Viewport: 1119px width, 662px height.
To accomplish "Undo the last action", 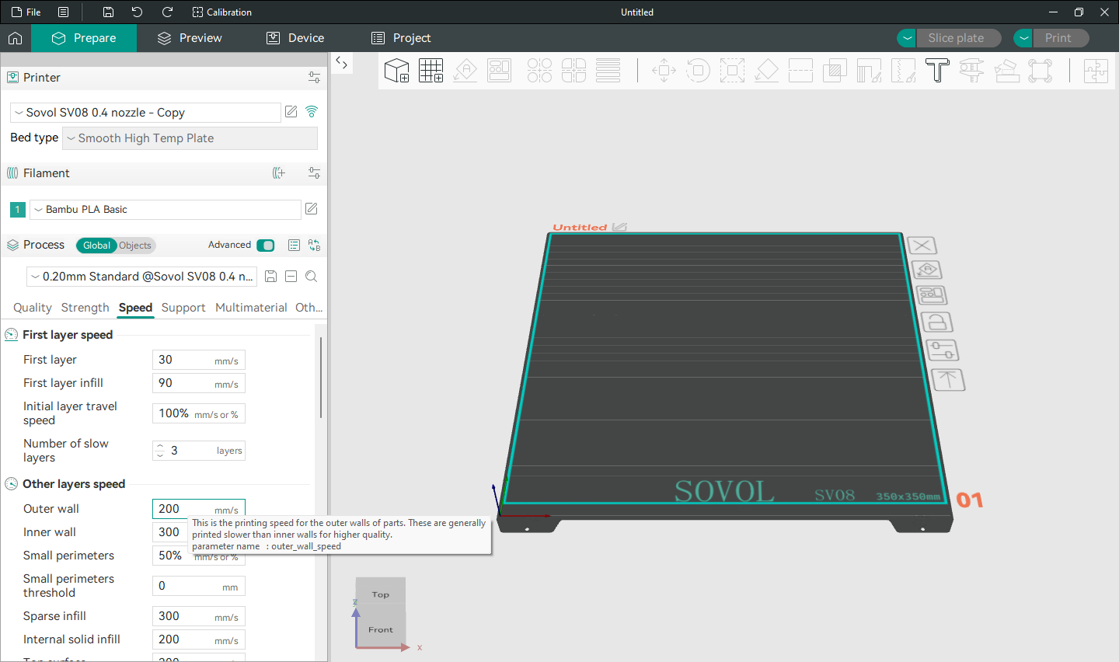I will 138,12.
